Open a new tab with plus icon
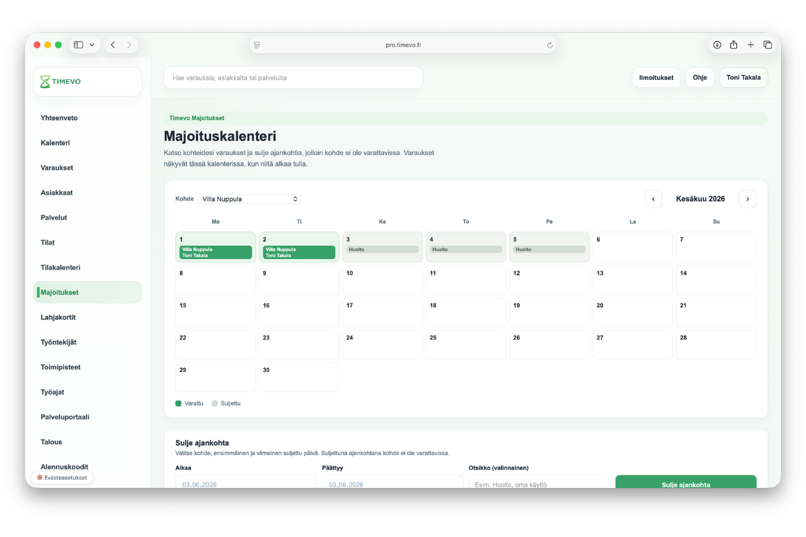 751,45
